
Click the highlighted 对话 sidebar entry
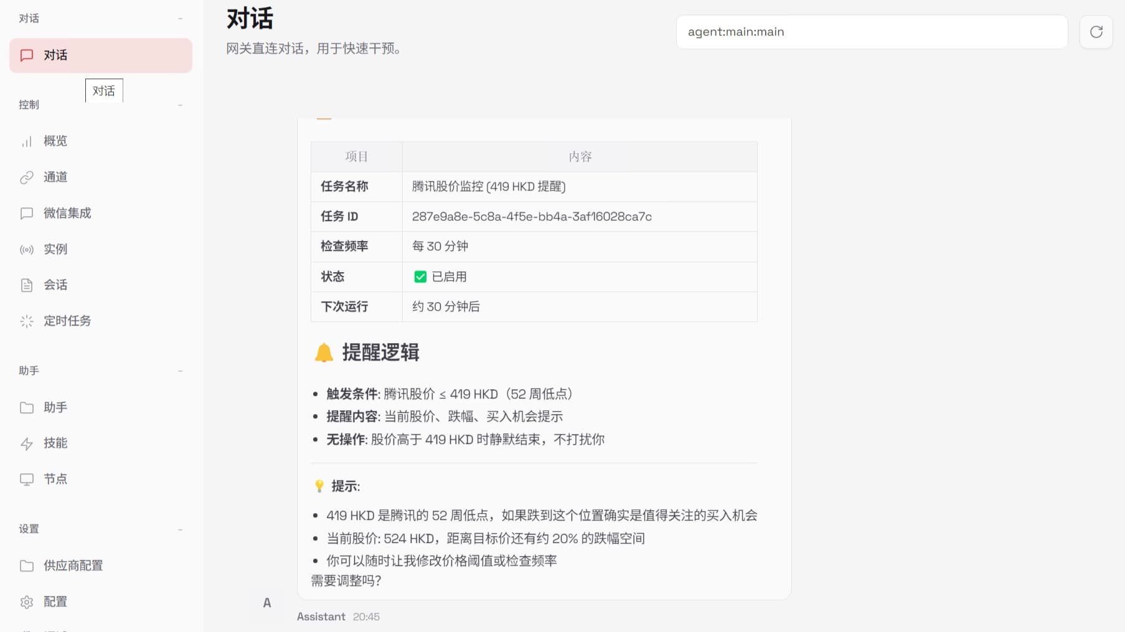(100, 55)
